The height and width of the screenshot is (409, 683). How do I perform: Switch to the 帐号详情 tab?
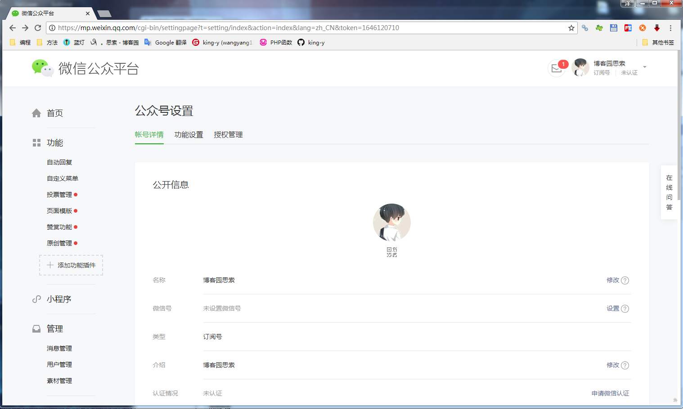(x=149, y=135)
